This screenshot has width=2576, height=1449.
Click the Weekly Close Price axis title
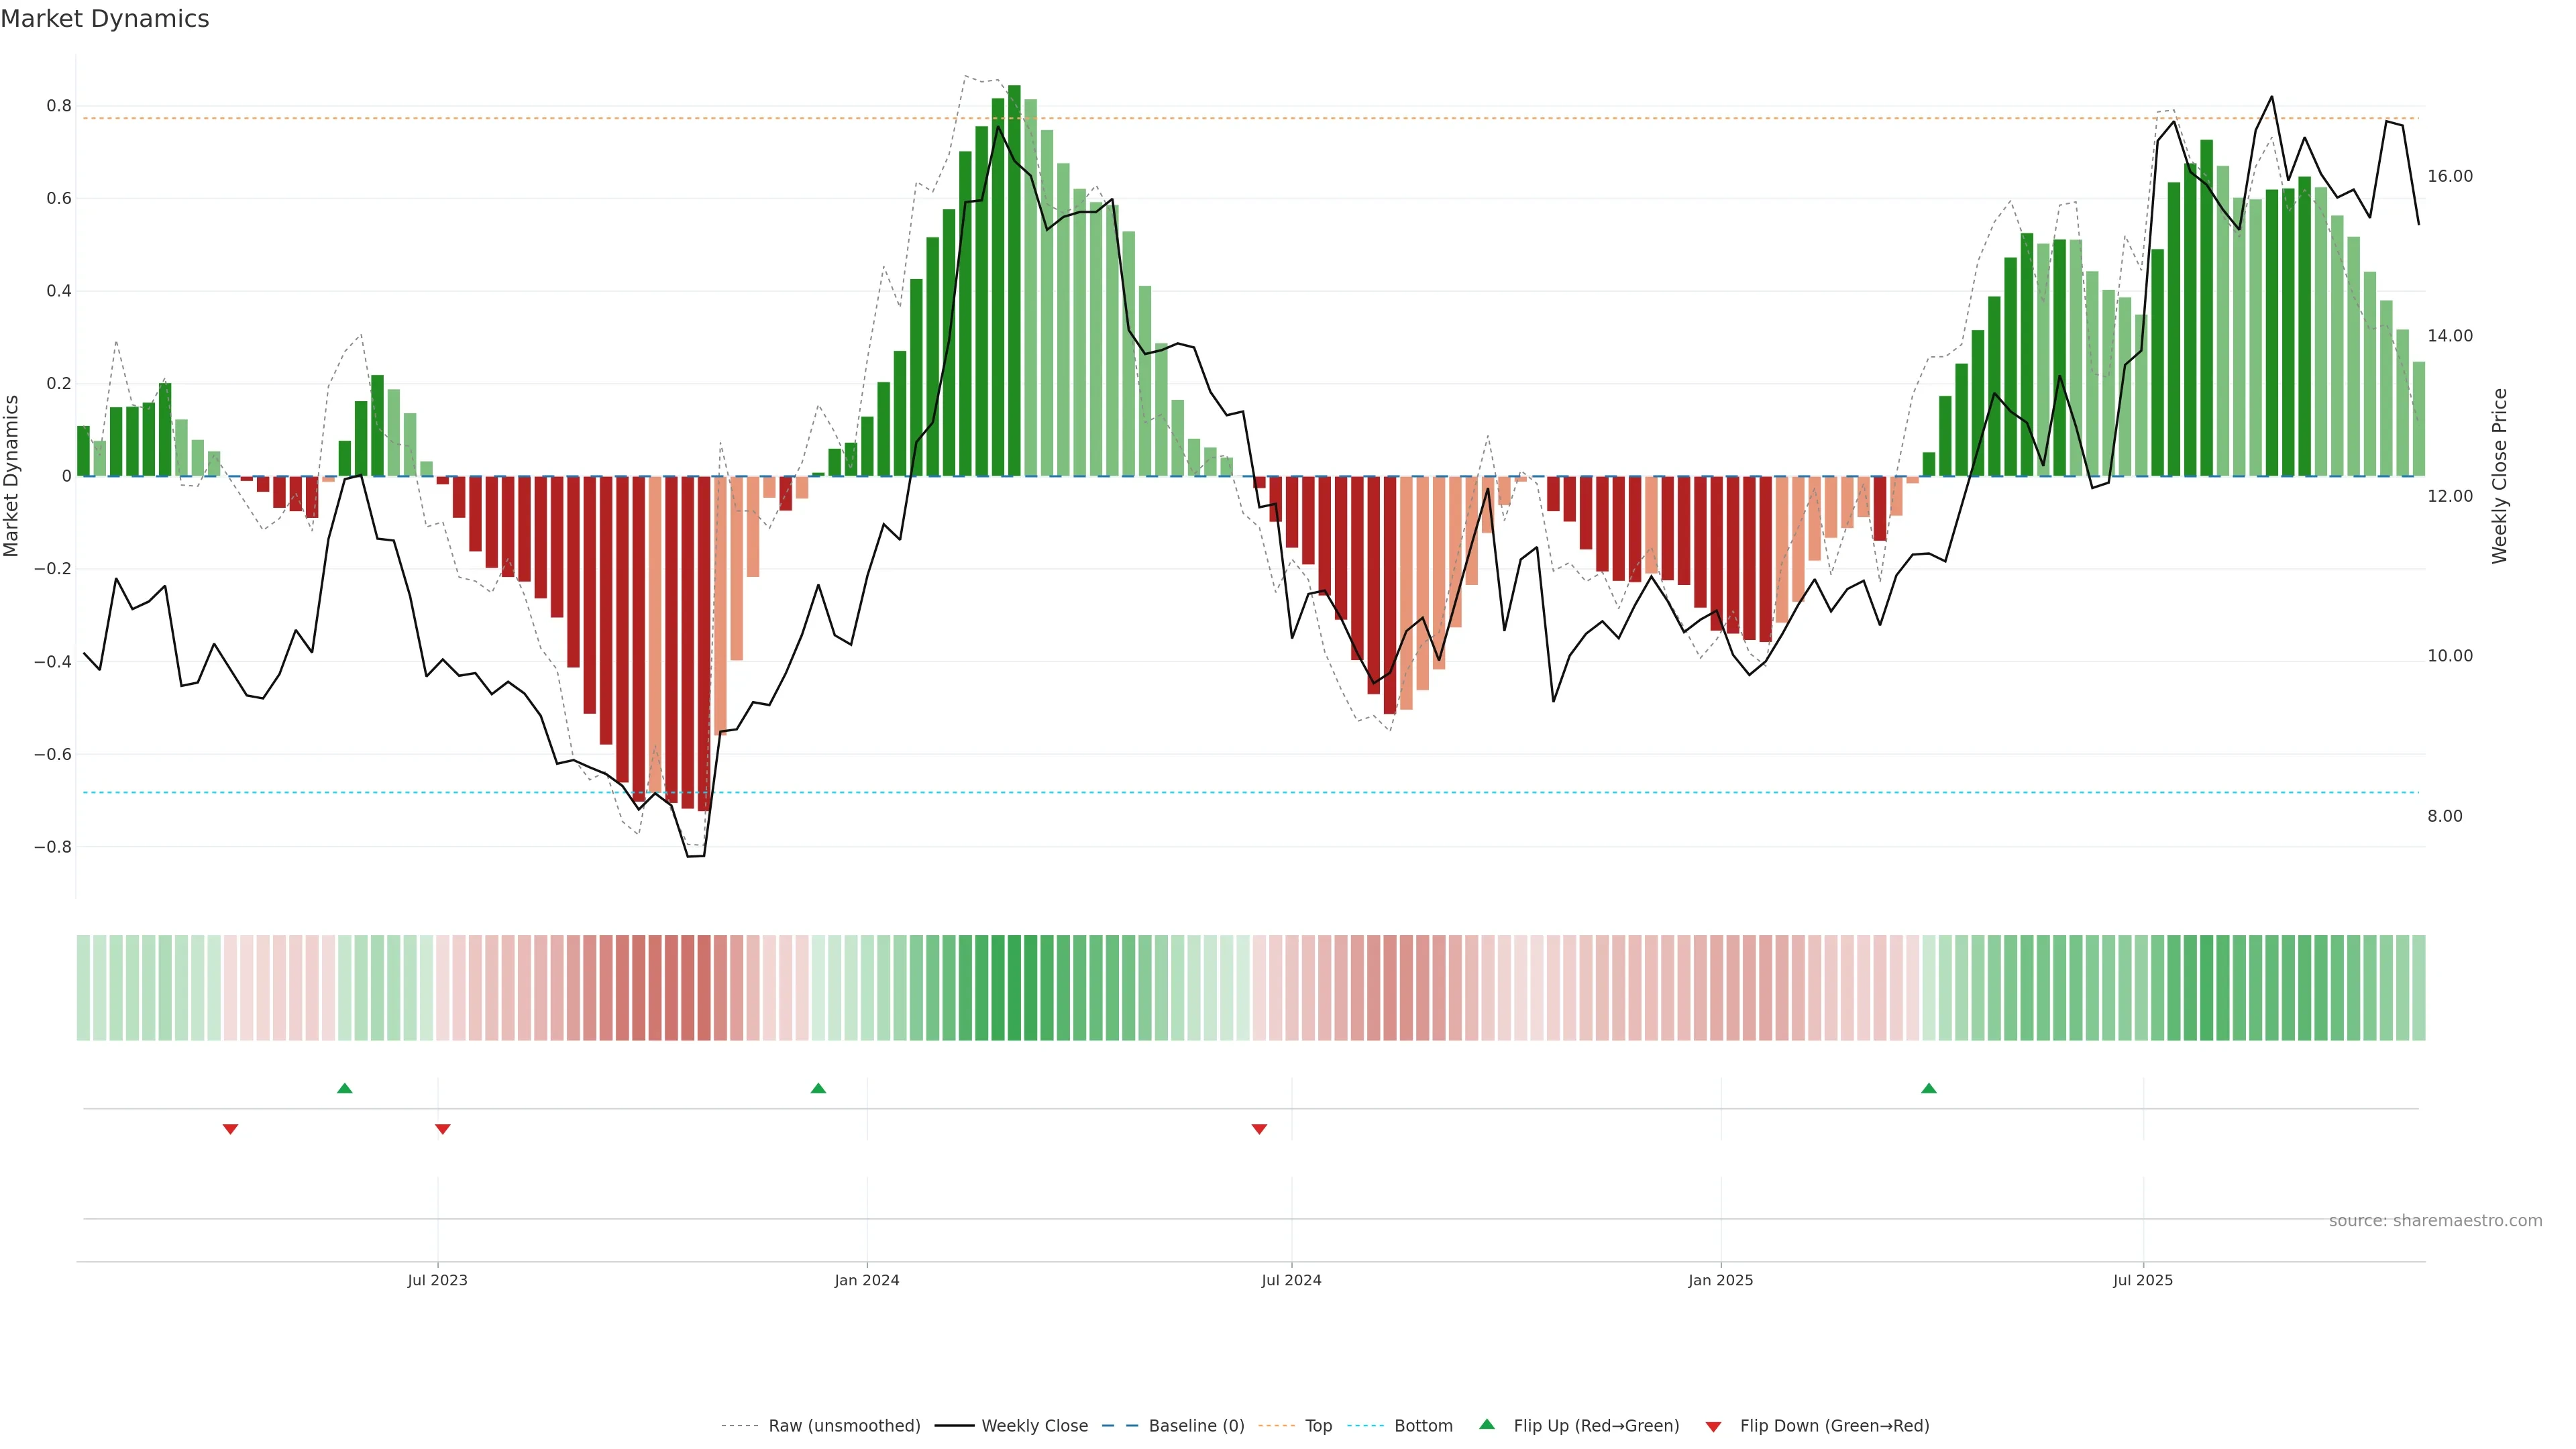tap(2499, 476)
